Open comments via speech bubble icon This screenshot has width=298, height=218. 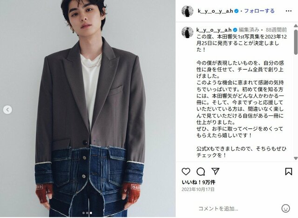(201, 172)
